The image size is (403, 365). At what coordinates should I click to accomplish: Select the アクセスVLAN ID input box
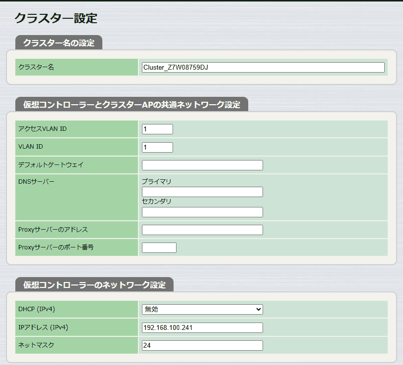tap(157, 129)
